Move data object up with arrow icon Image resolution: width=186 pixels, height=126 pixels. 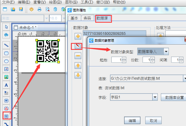78,65
